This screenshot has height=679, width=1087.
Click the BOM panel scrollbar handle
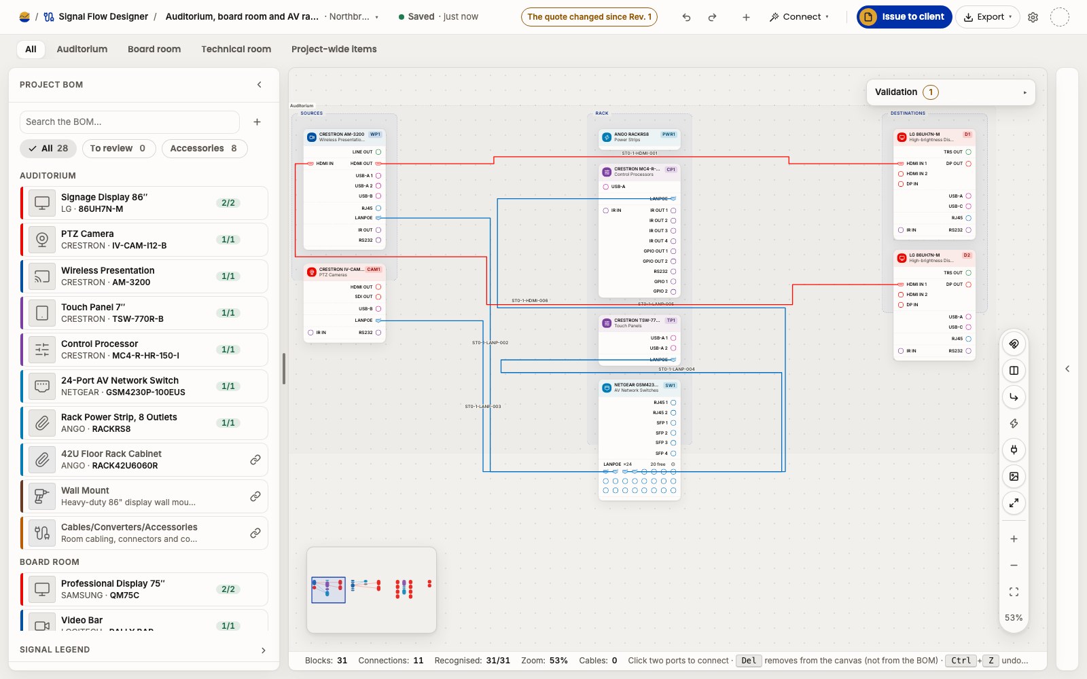(x=283, y=369)
